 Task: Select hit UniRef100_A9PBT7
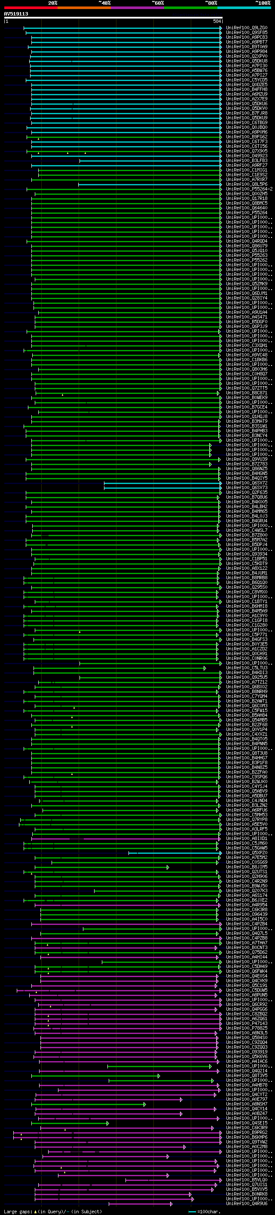point(246,42)
